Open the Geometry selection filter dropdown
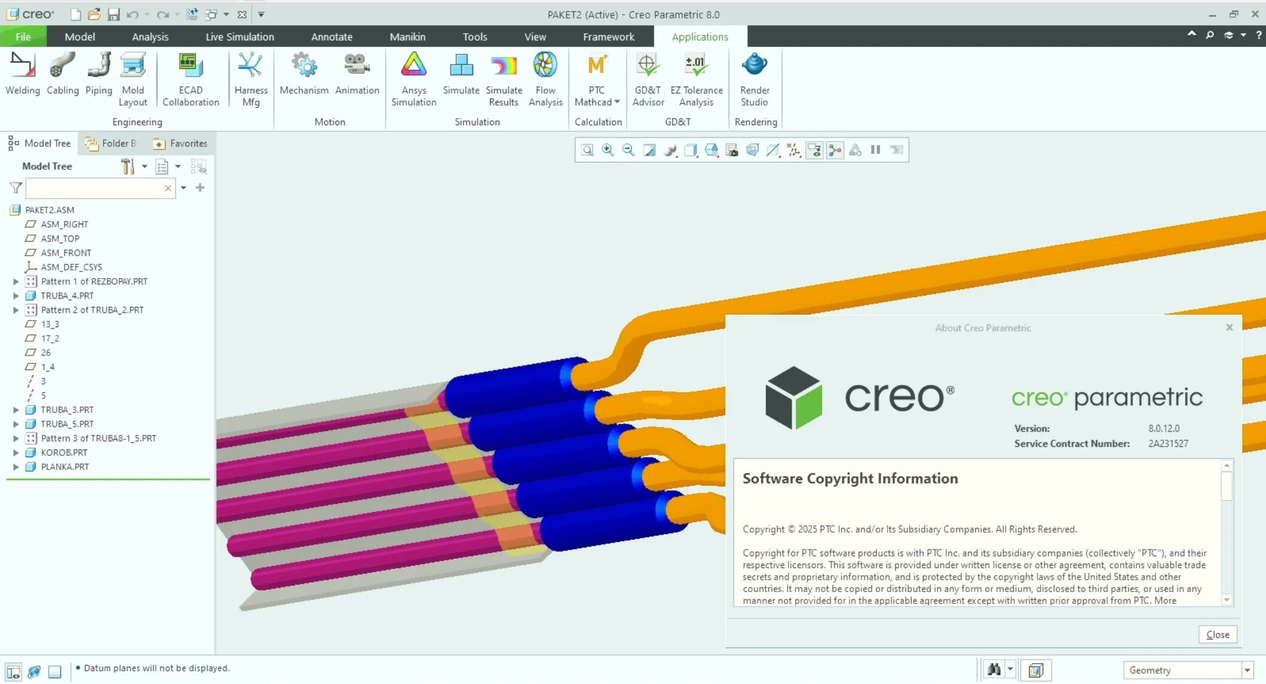The image size is (1266, 684). tap(1247, 670)
